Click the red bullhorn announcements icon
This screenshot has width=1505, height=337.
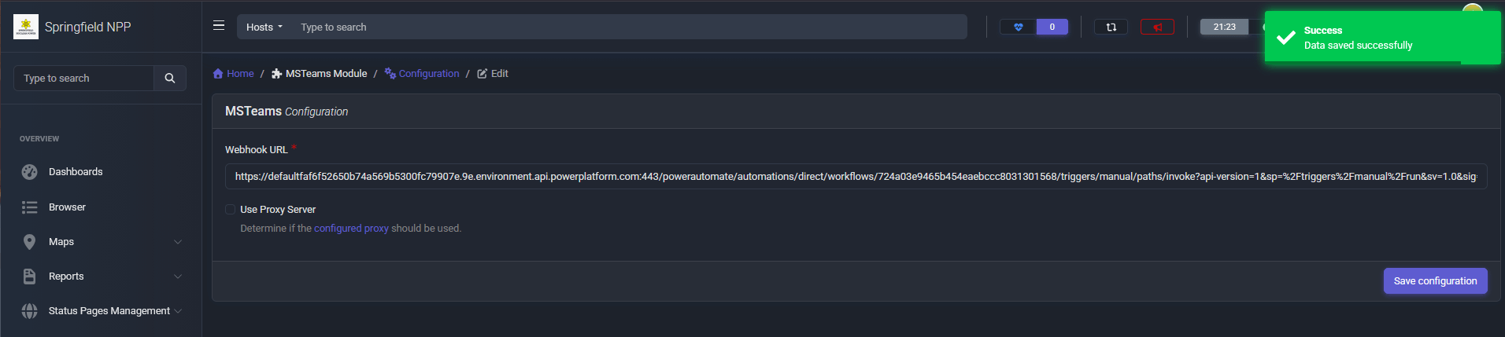1157,27
